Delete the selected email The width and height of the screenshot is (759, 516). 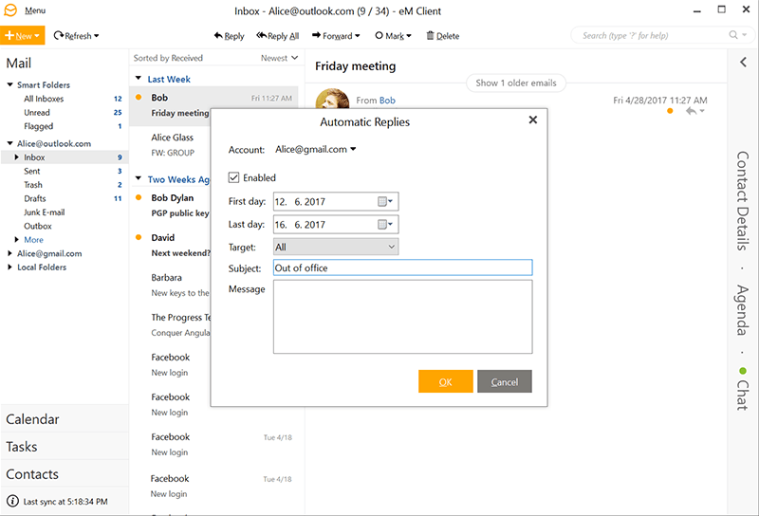click(443, 36)
